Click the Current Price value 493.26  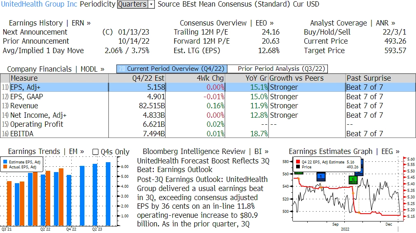click(395, 41)
